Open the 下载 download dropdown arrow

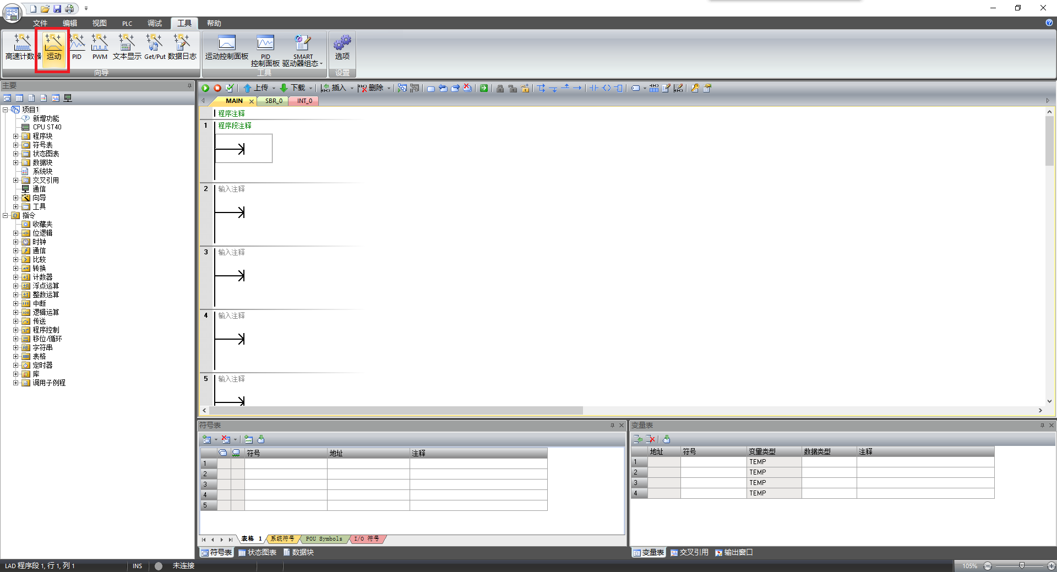point(310,88)
